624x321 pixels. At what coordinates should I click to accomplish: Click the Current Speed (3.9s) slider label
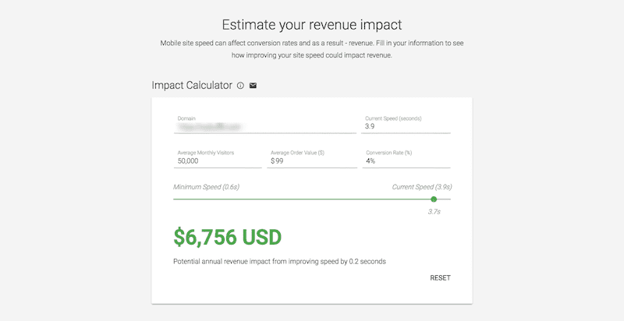coord(422,187)
